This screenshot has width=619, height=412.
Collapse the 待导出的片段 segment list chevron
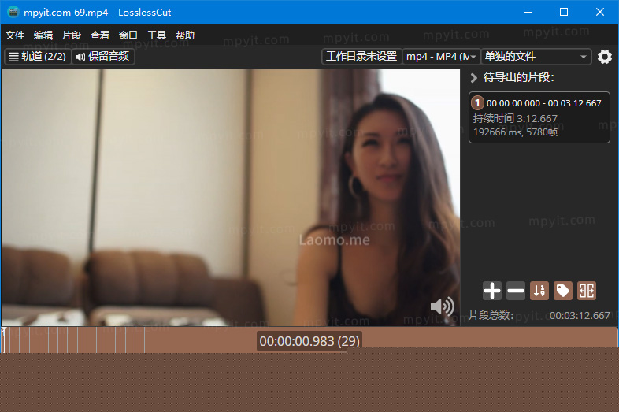coord(474,78)
